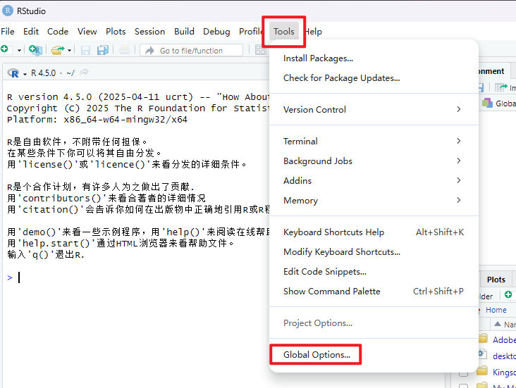This screenshot has width=516, height=388.
Task: Click the Home link in Files pane
Action: 496,310
